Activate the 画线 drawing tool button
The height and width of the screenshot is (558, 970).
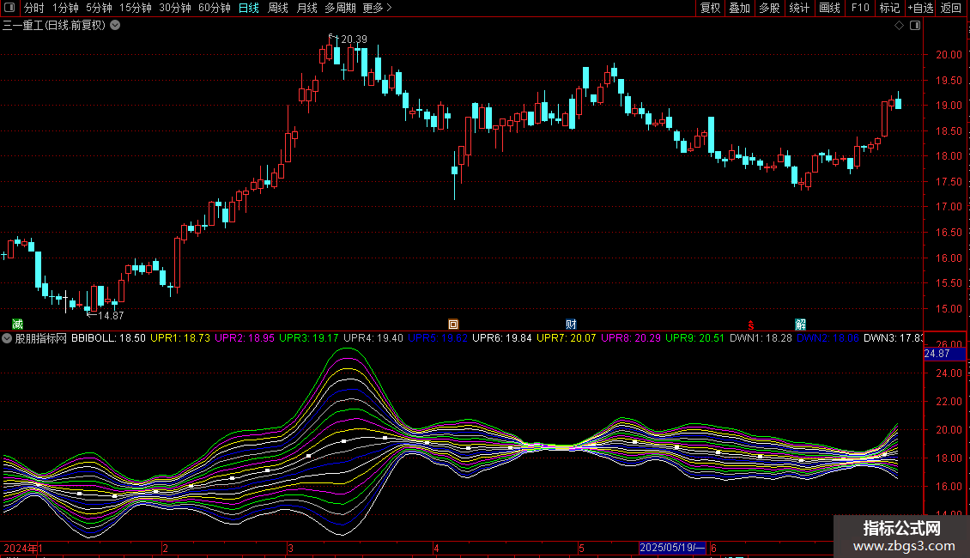click(x=829, y=8)
